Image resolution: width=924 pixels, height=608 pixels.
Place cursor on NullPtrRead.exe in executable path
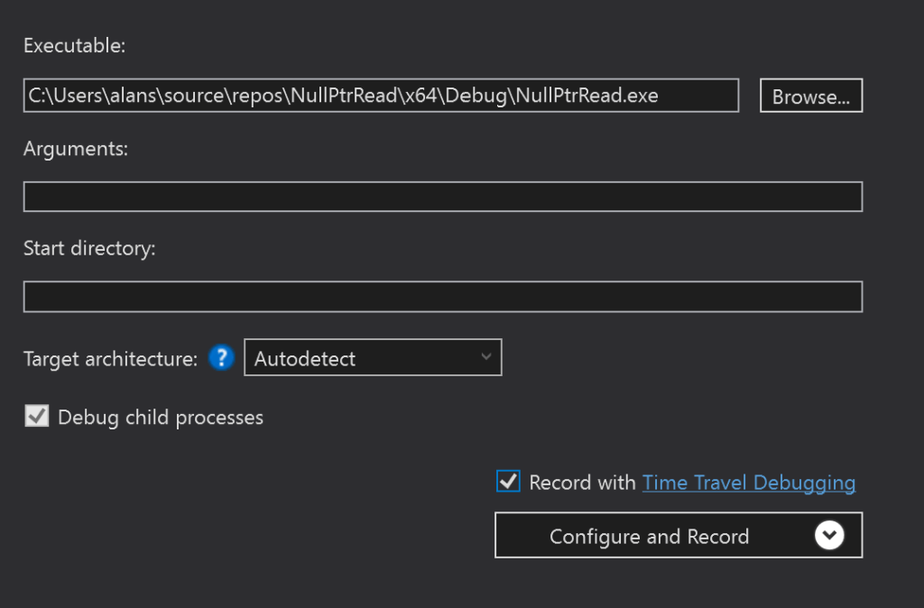tap(587, 96)
